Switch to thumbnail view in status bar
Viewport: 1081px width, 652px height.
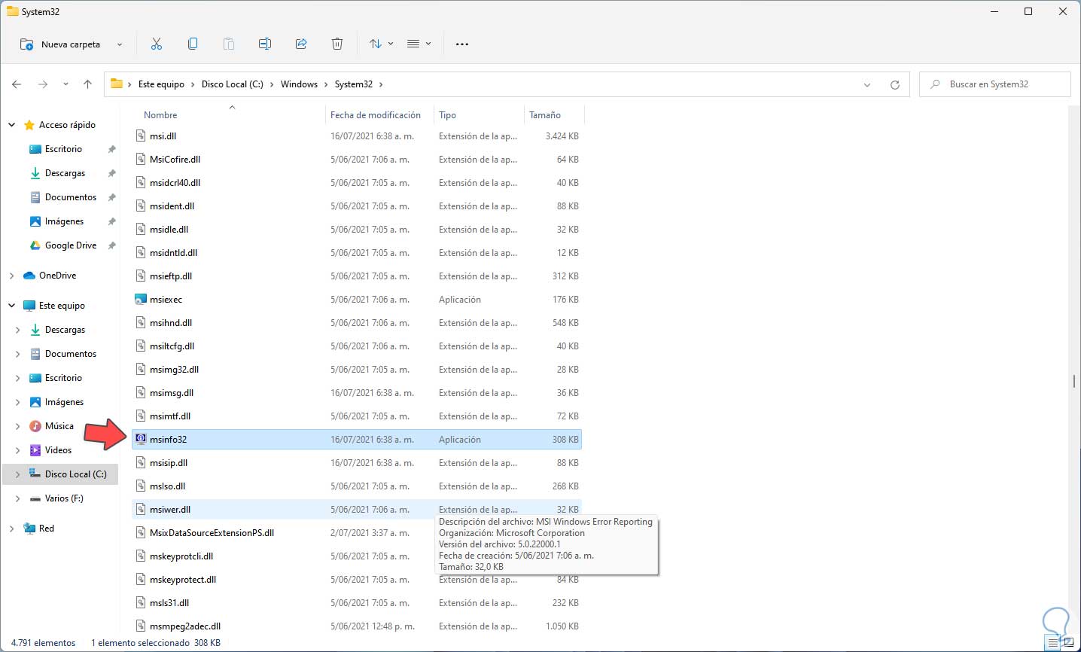pyautogui.click(x=1068, y=643)
